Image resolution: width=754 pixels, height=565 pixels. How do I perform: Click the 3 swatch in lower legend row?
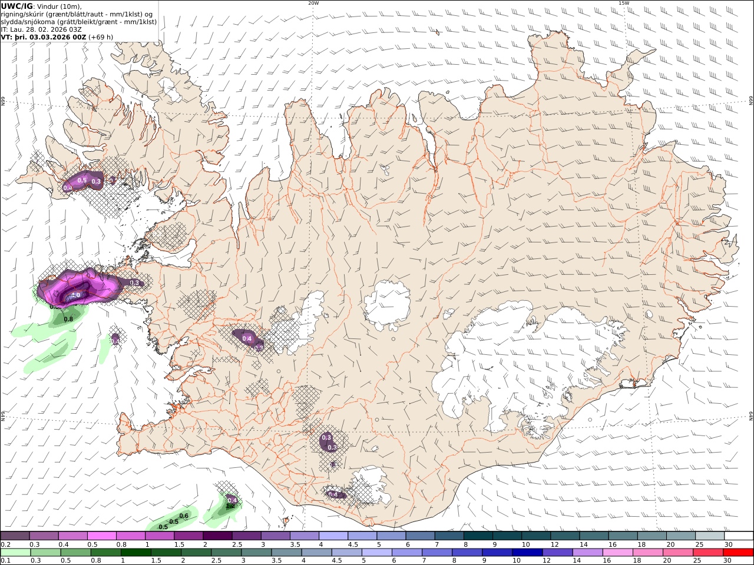coord(256,553)
